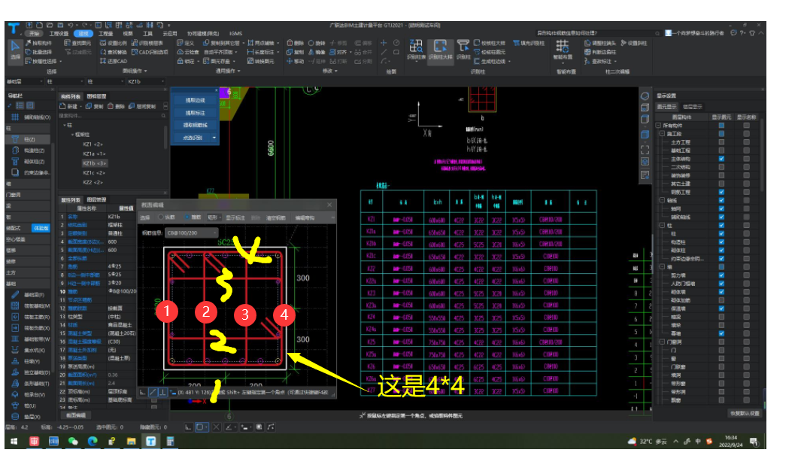Toggle 显示图元 checkbox for 所有构件
The image size is (801, 474).
point(721,125)
